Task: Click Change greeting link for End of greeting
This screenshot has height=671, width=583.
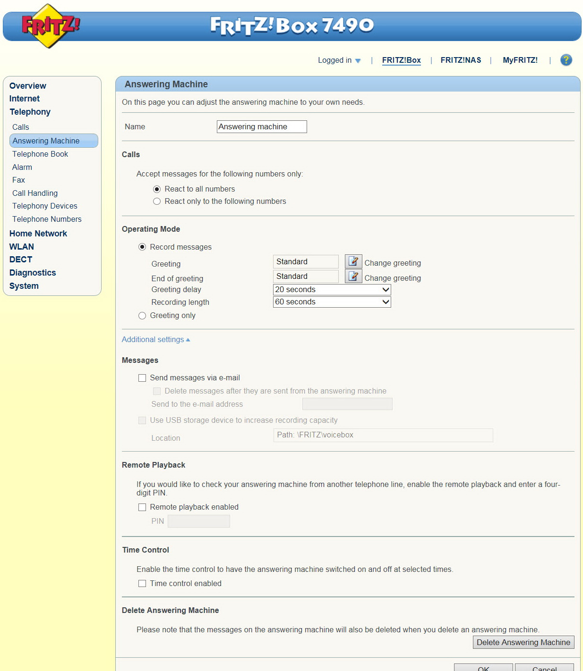Action: point(393,278)
